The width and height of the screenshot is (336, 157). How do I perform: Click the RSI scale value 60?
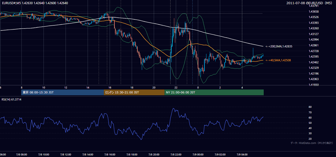pos(310,117)
